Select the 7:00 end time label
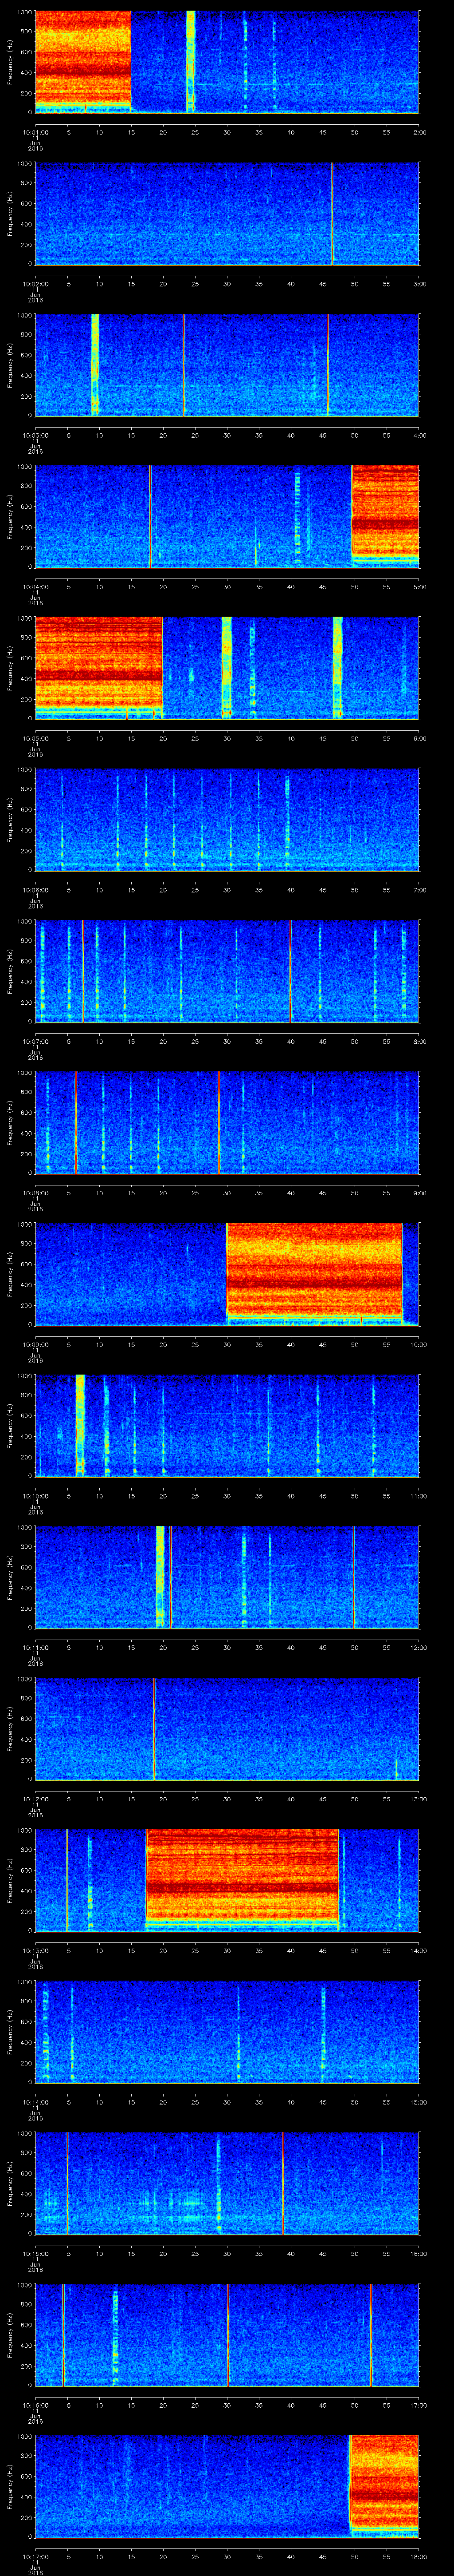Image resolution: width=454 pixels, height=2576 pixels. coord(419,890)
